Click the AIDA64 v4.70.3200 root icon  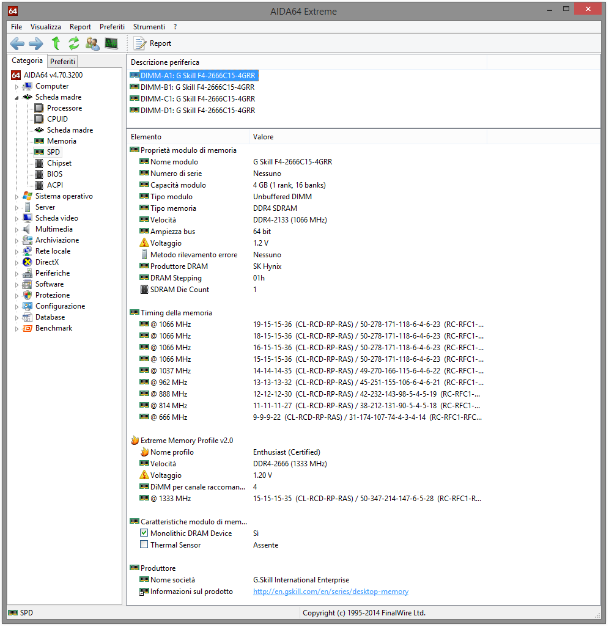click(16, 75)
